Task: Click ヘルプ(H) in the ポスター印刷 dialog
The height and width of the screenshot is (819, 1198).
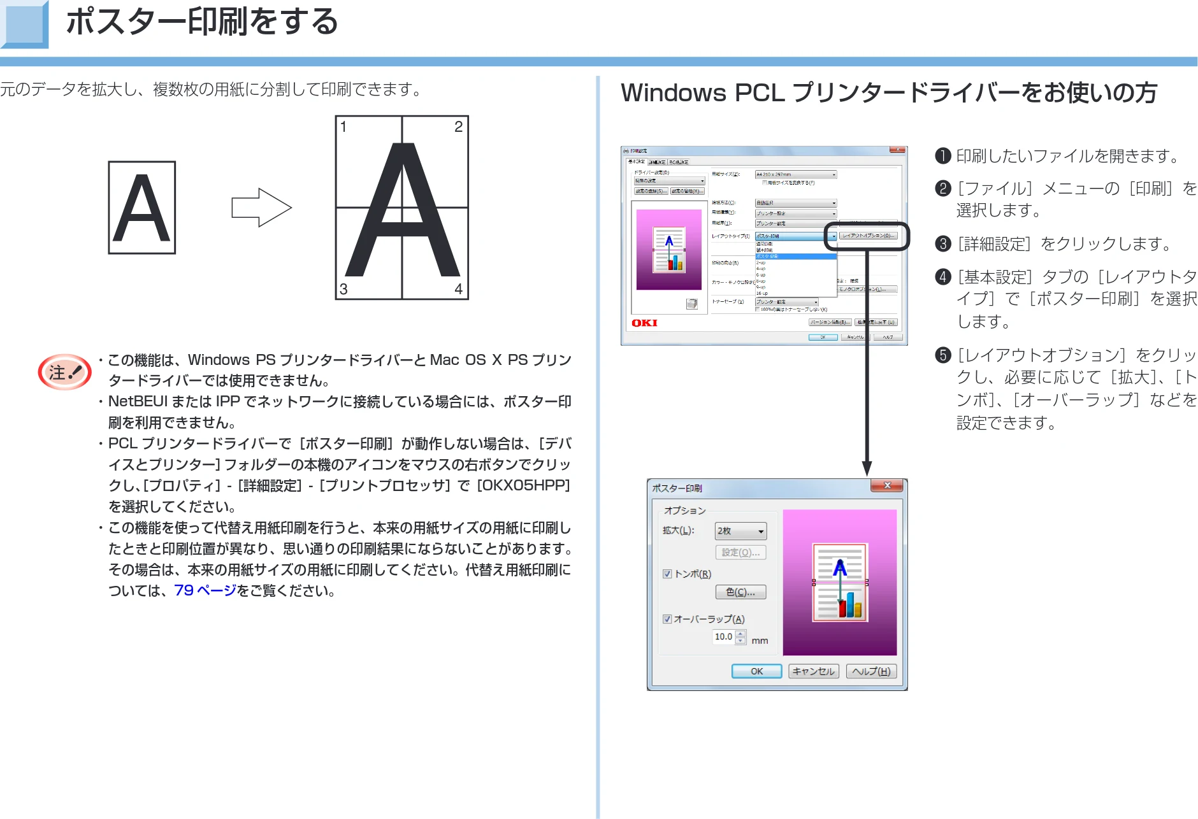Action: click(871, 671)
